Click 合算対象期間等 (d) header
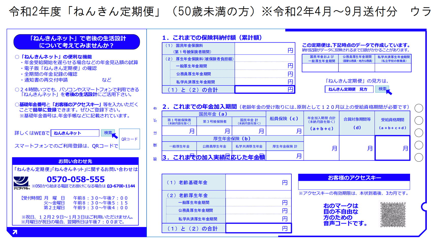 pos(357,123)
